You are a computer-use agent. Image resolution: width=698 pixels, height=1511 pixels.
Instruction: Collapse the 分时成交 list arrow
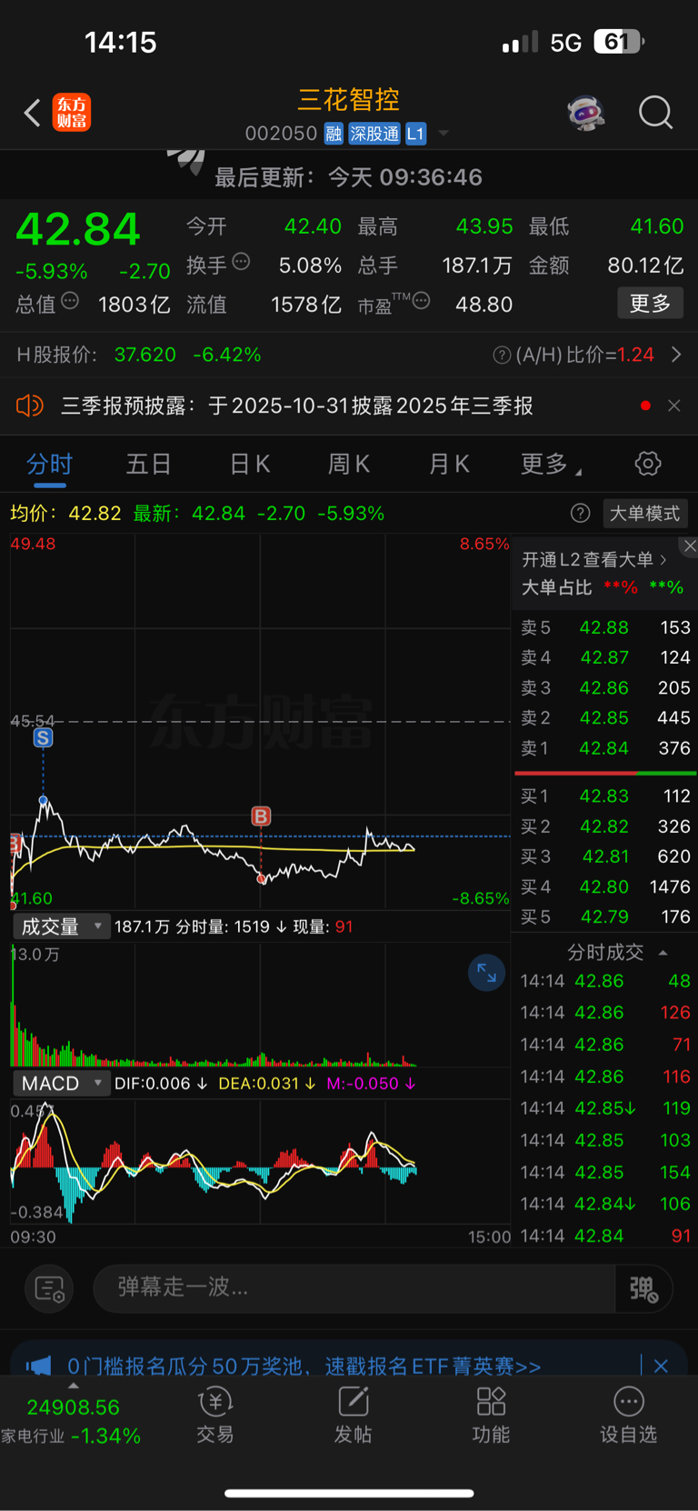tap(663, 953)
